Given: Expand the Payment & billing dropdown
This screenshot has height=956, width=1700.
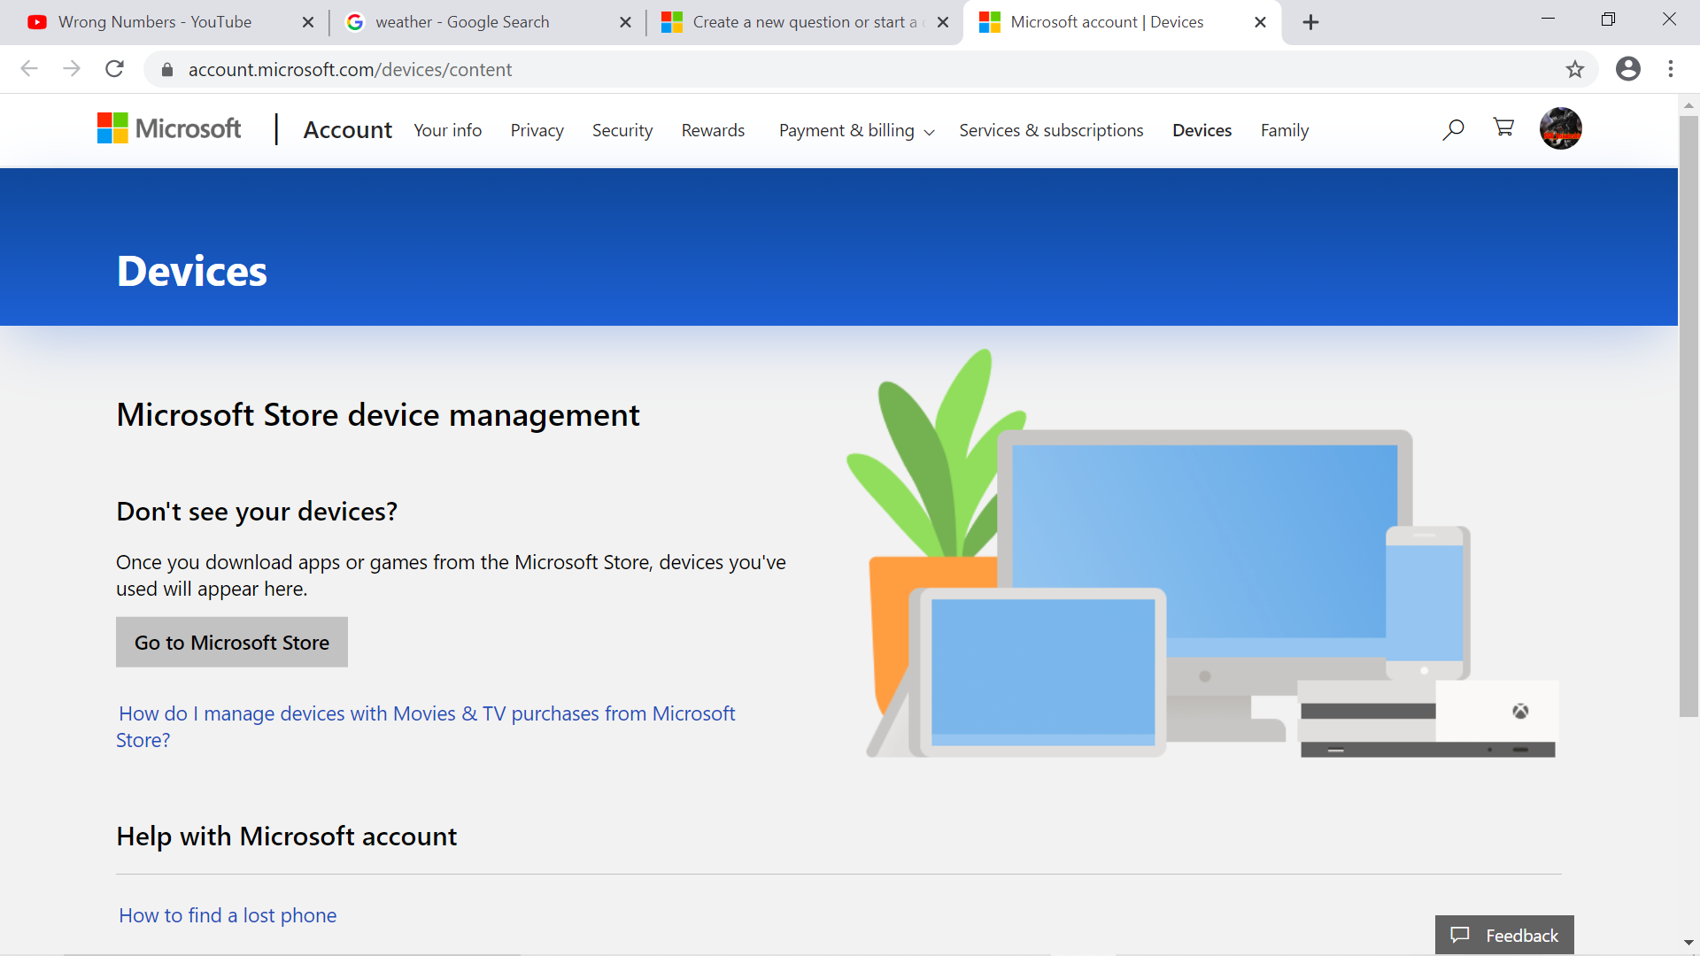Looking at the screenshot, I should (x=856, y=131).
